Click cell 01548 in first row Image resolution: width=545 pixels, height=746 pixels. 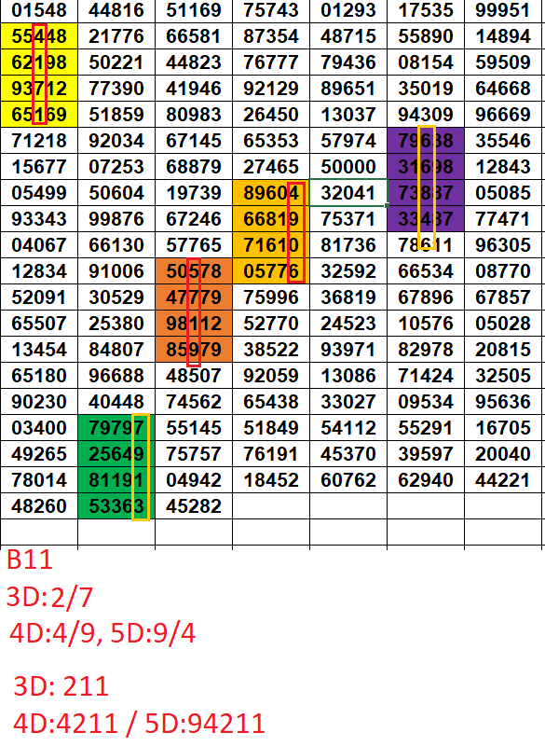click(x=39, y=10)
